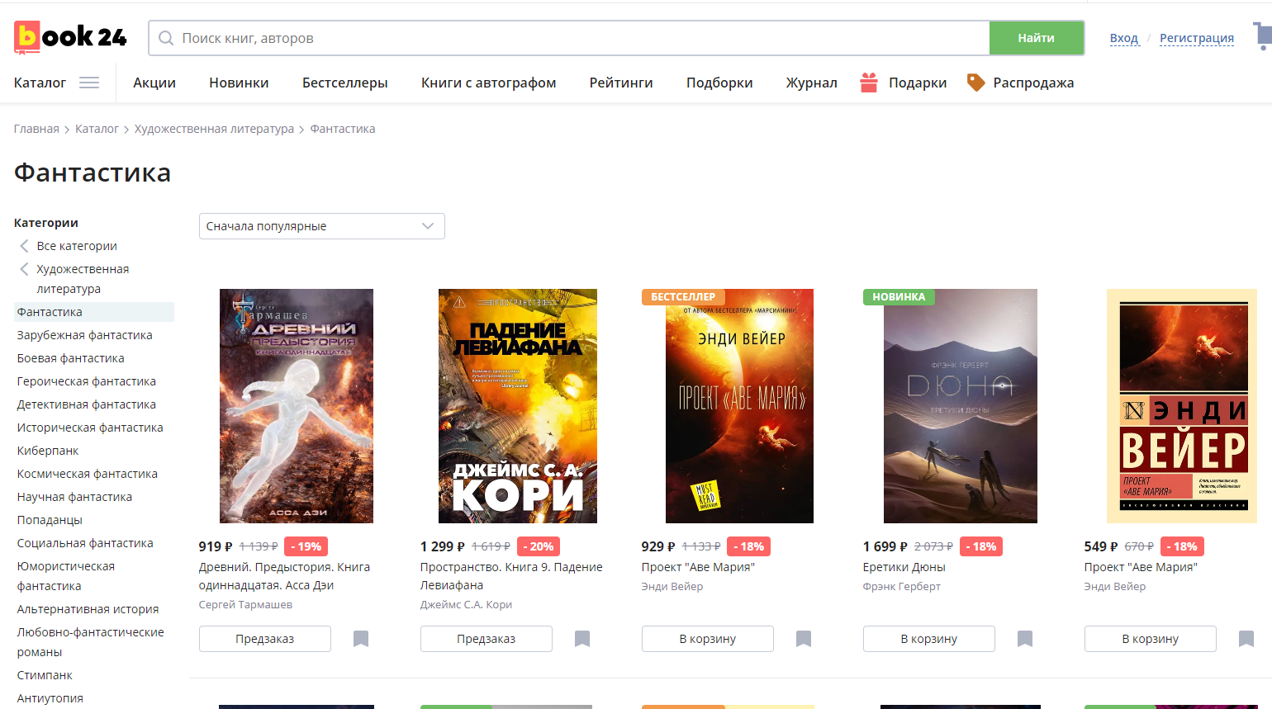Click the sale tag icon beside Распродажа

pyautogui.click(x=976, y=83)
